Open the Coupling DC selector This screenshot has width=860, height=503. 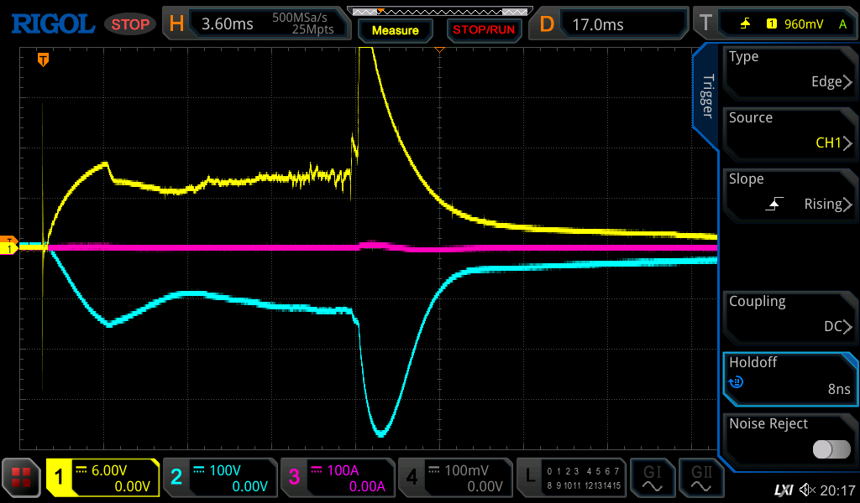789,315
